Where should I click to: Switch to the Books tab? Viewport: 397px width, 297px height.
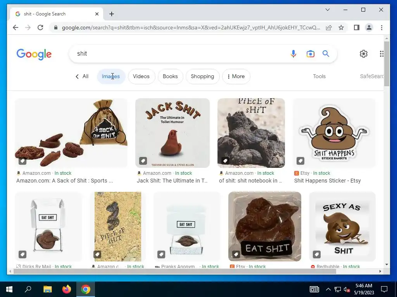pos(170,76)
